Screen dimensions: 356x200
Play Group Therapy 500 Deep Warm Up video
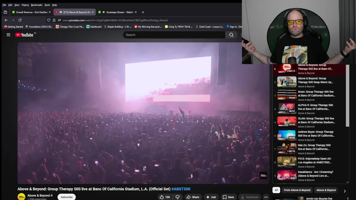click(309, 82)
